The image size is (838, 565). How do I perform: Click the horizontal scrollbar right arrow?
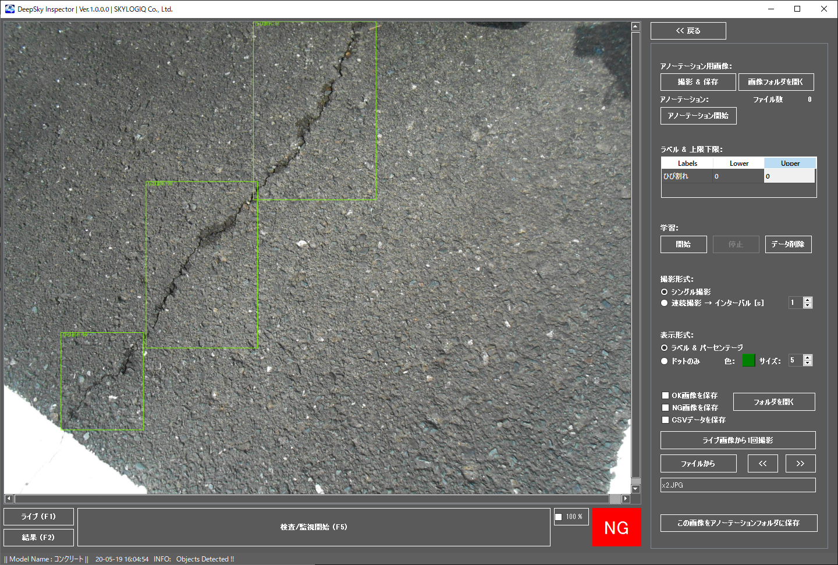point(626,499)
